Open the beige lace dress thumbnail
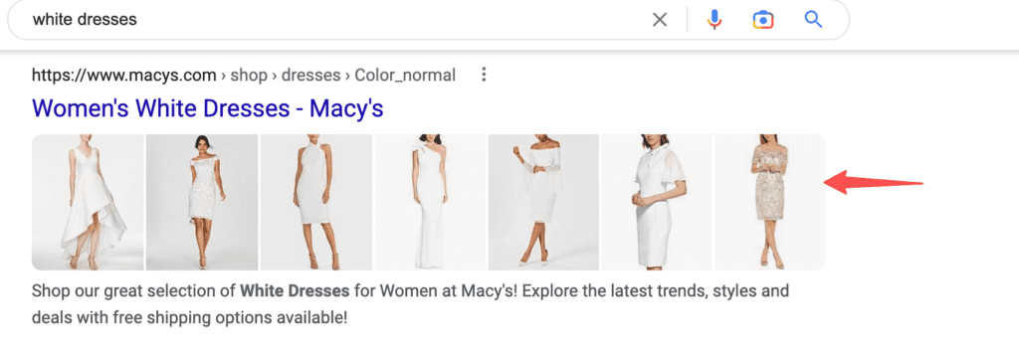Viewport: 1019px width, 361px height. click(770, 202)
